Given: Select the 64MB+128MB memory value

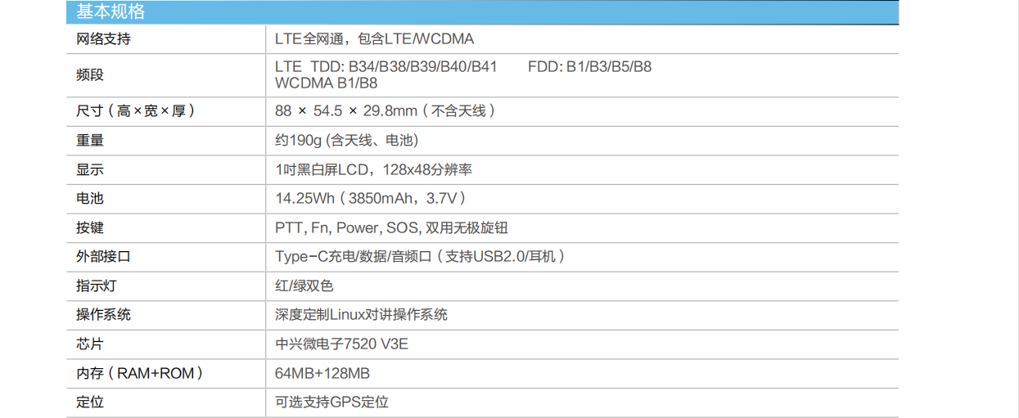Looking at the screenshot, I should [x=322, y=374].
